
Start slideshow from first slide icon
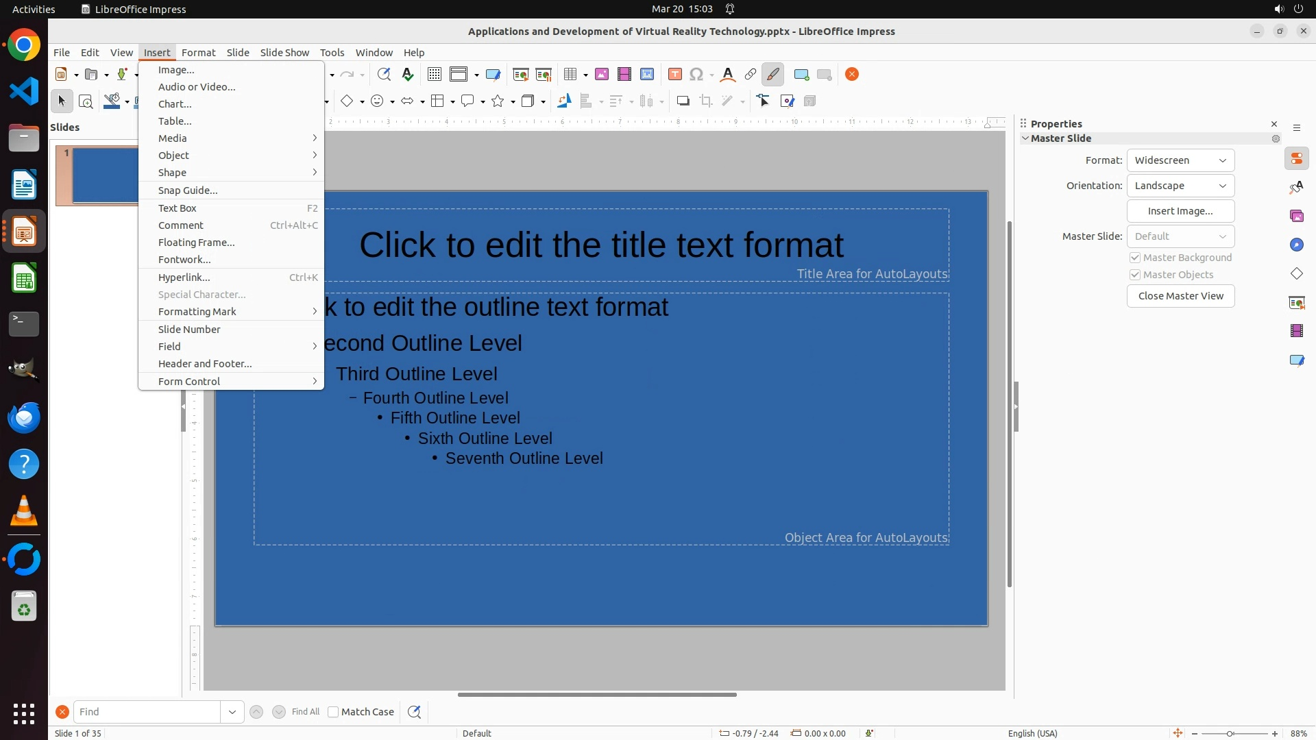point(520,75)
